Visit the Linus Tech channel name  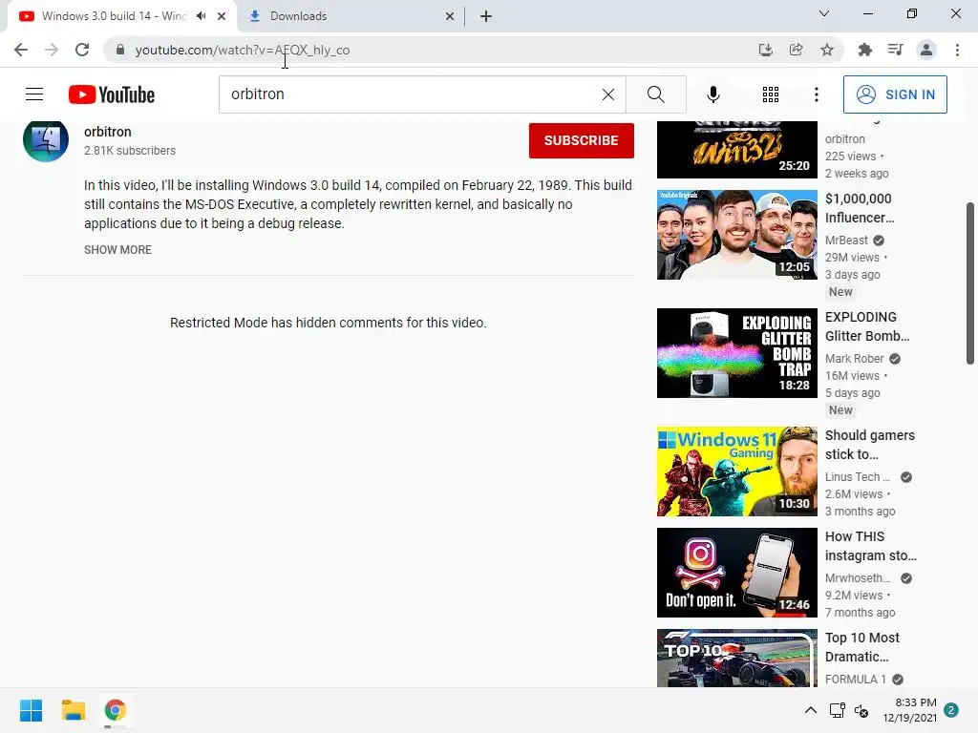(857, 477)
